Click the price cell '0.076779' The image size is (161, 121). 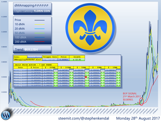click(x=35, y=75)
